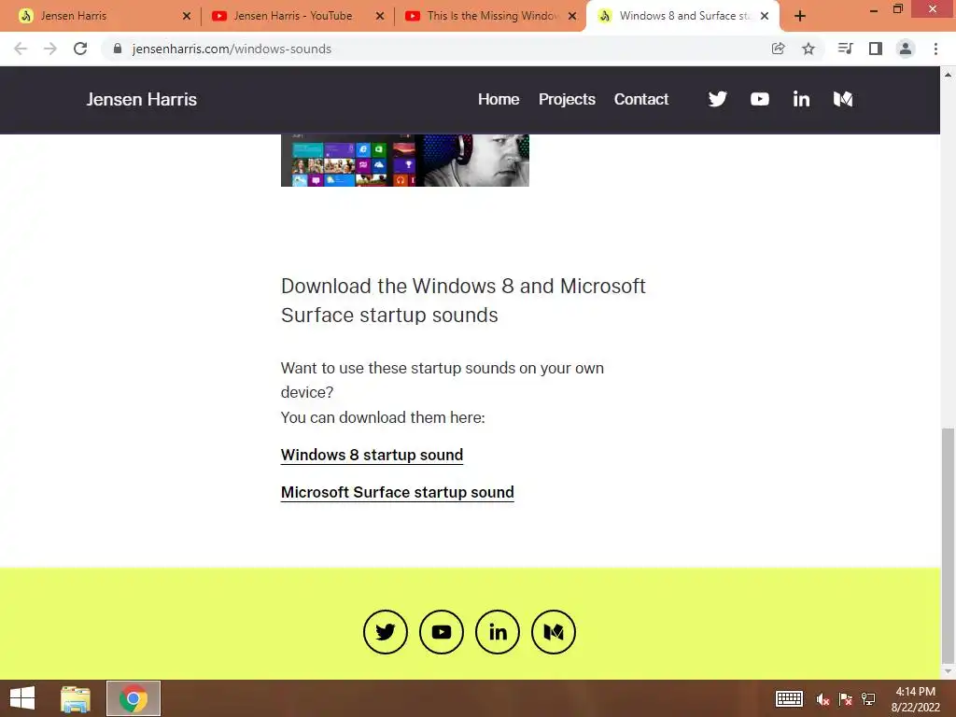Click the share this page icon
Screen dimensions: 956x717
coord(778,49)
